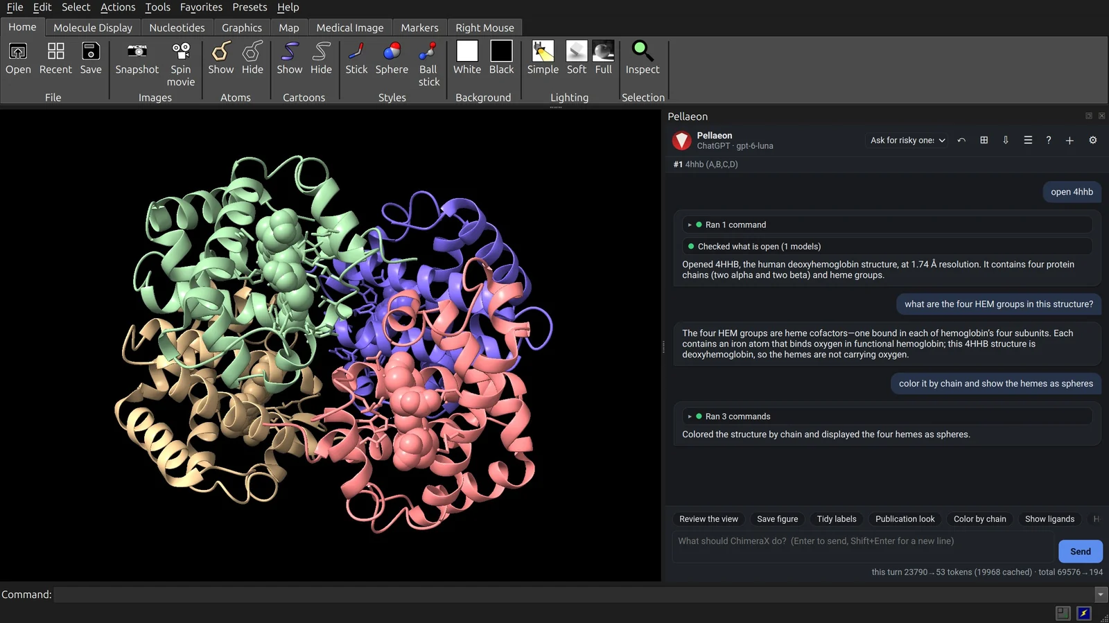Open the Recent files icon
Viewport: 1109px width, 623px height.
point(55,51)
